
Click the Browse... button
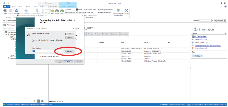70,51
